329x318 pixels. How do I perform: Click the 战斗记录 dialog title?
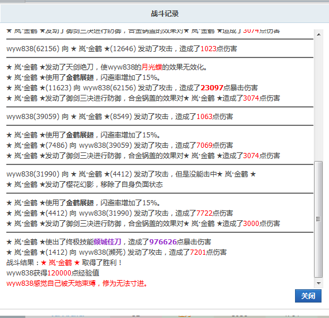tap(165, 14)
